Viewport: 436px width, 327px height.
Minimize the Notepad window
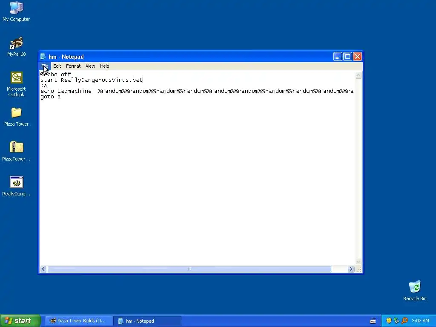pyautogui.click(x=338, y=57)
